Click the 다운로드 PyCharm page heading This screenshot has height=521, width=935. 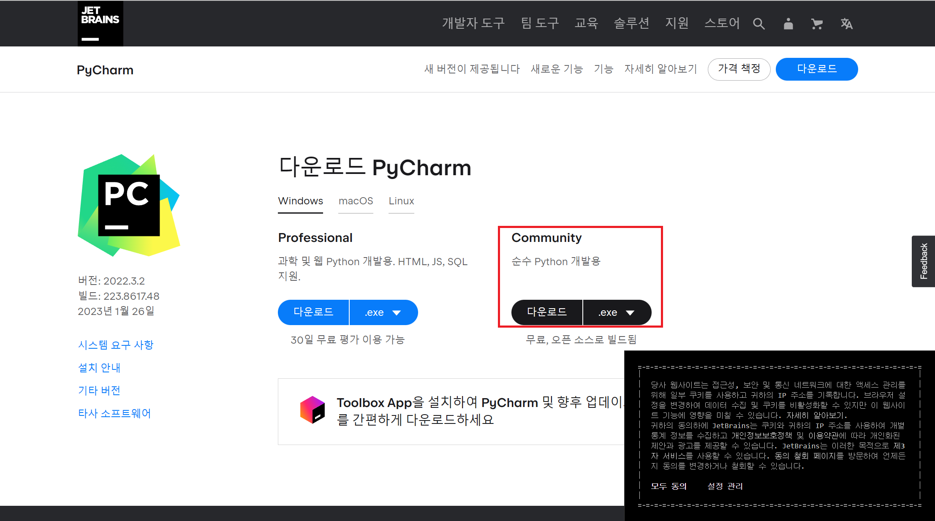click(x=375, y=168)
